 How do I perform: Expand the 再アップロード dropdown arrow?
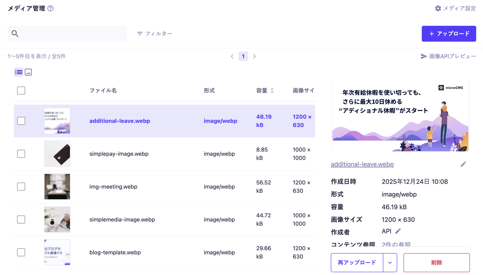[x=390, y=263]
